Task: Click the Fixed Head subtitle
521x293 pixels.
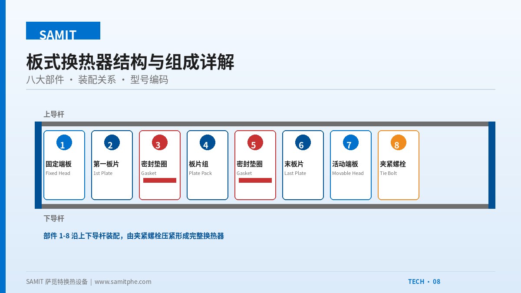Action: coord(58,173)
